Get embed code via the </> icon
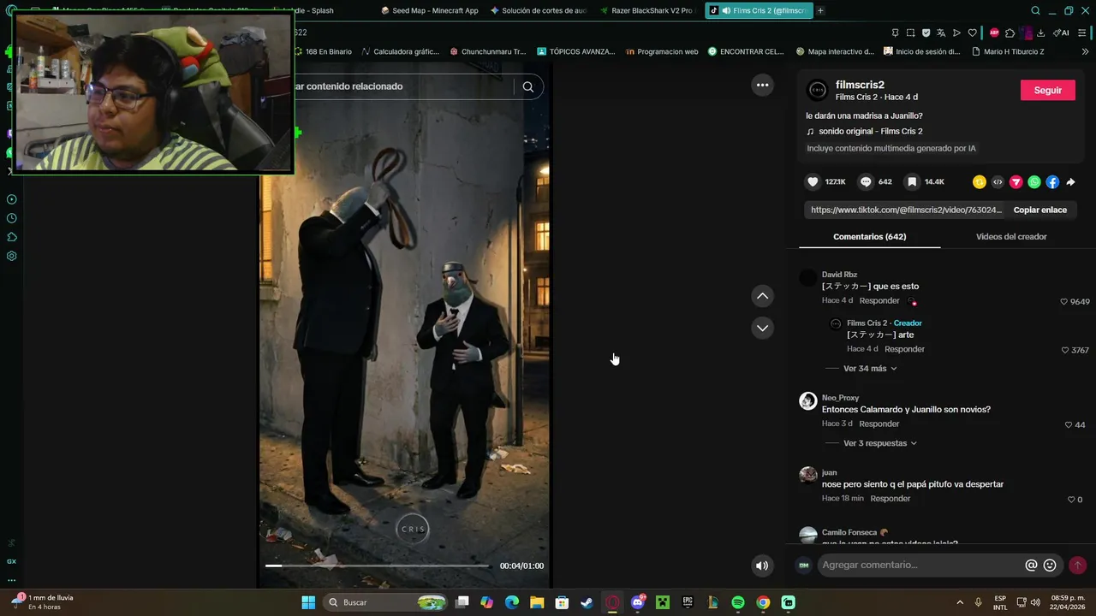 [998, 181]
